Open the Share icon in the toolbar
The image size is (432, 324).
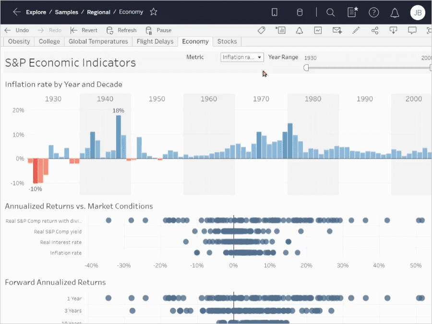(x=375, y=30)
